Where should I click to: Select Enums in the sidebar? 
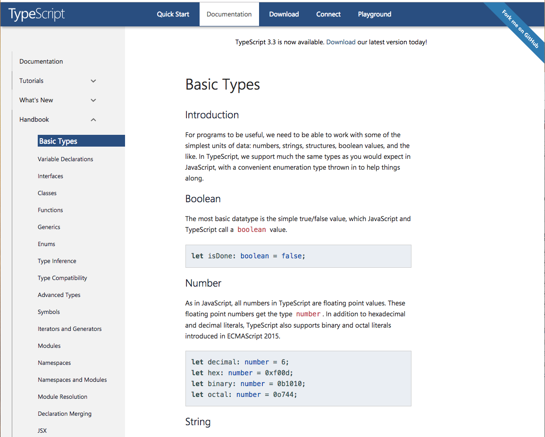point(46,244)
